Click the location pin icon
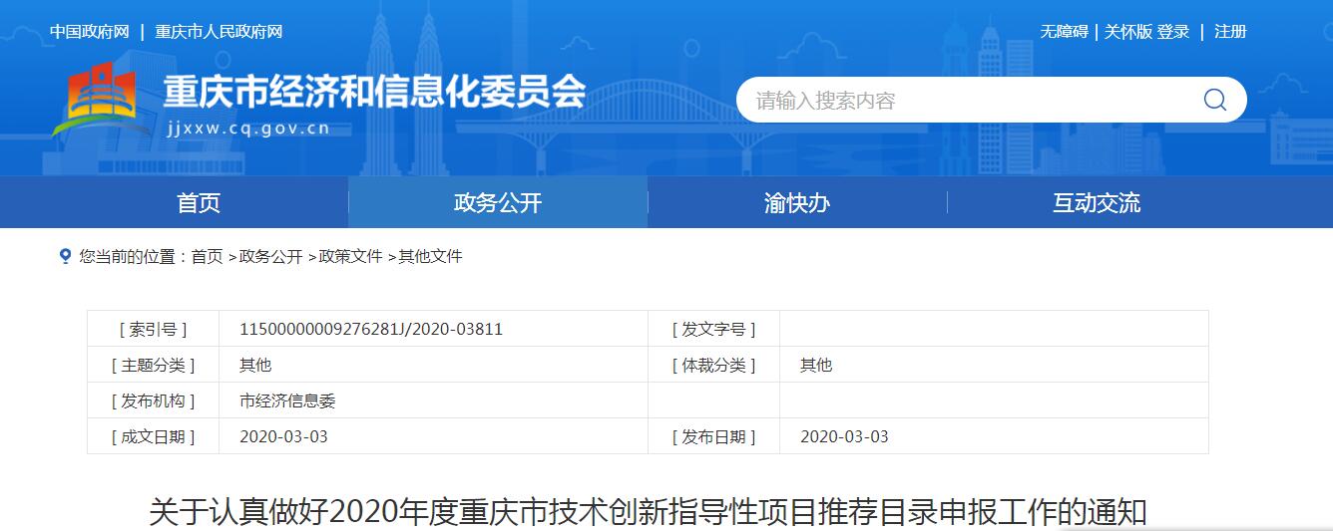1333x531 pixels. (65, 256)
